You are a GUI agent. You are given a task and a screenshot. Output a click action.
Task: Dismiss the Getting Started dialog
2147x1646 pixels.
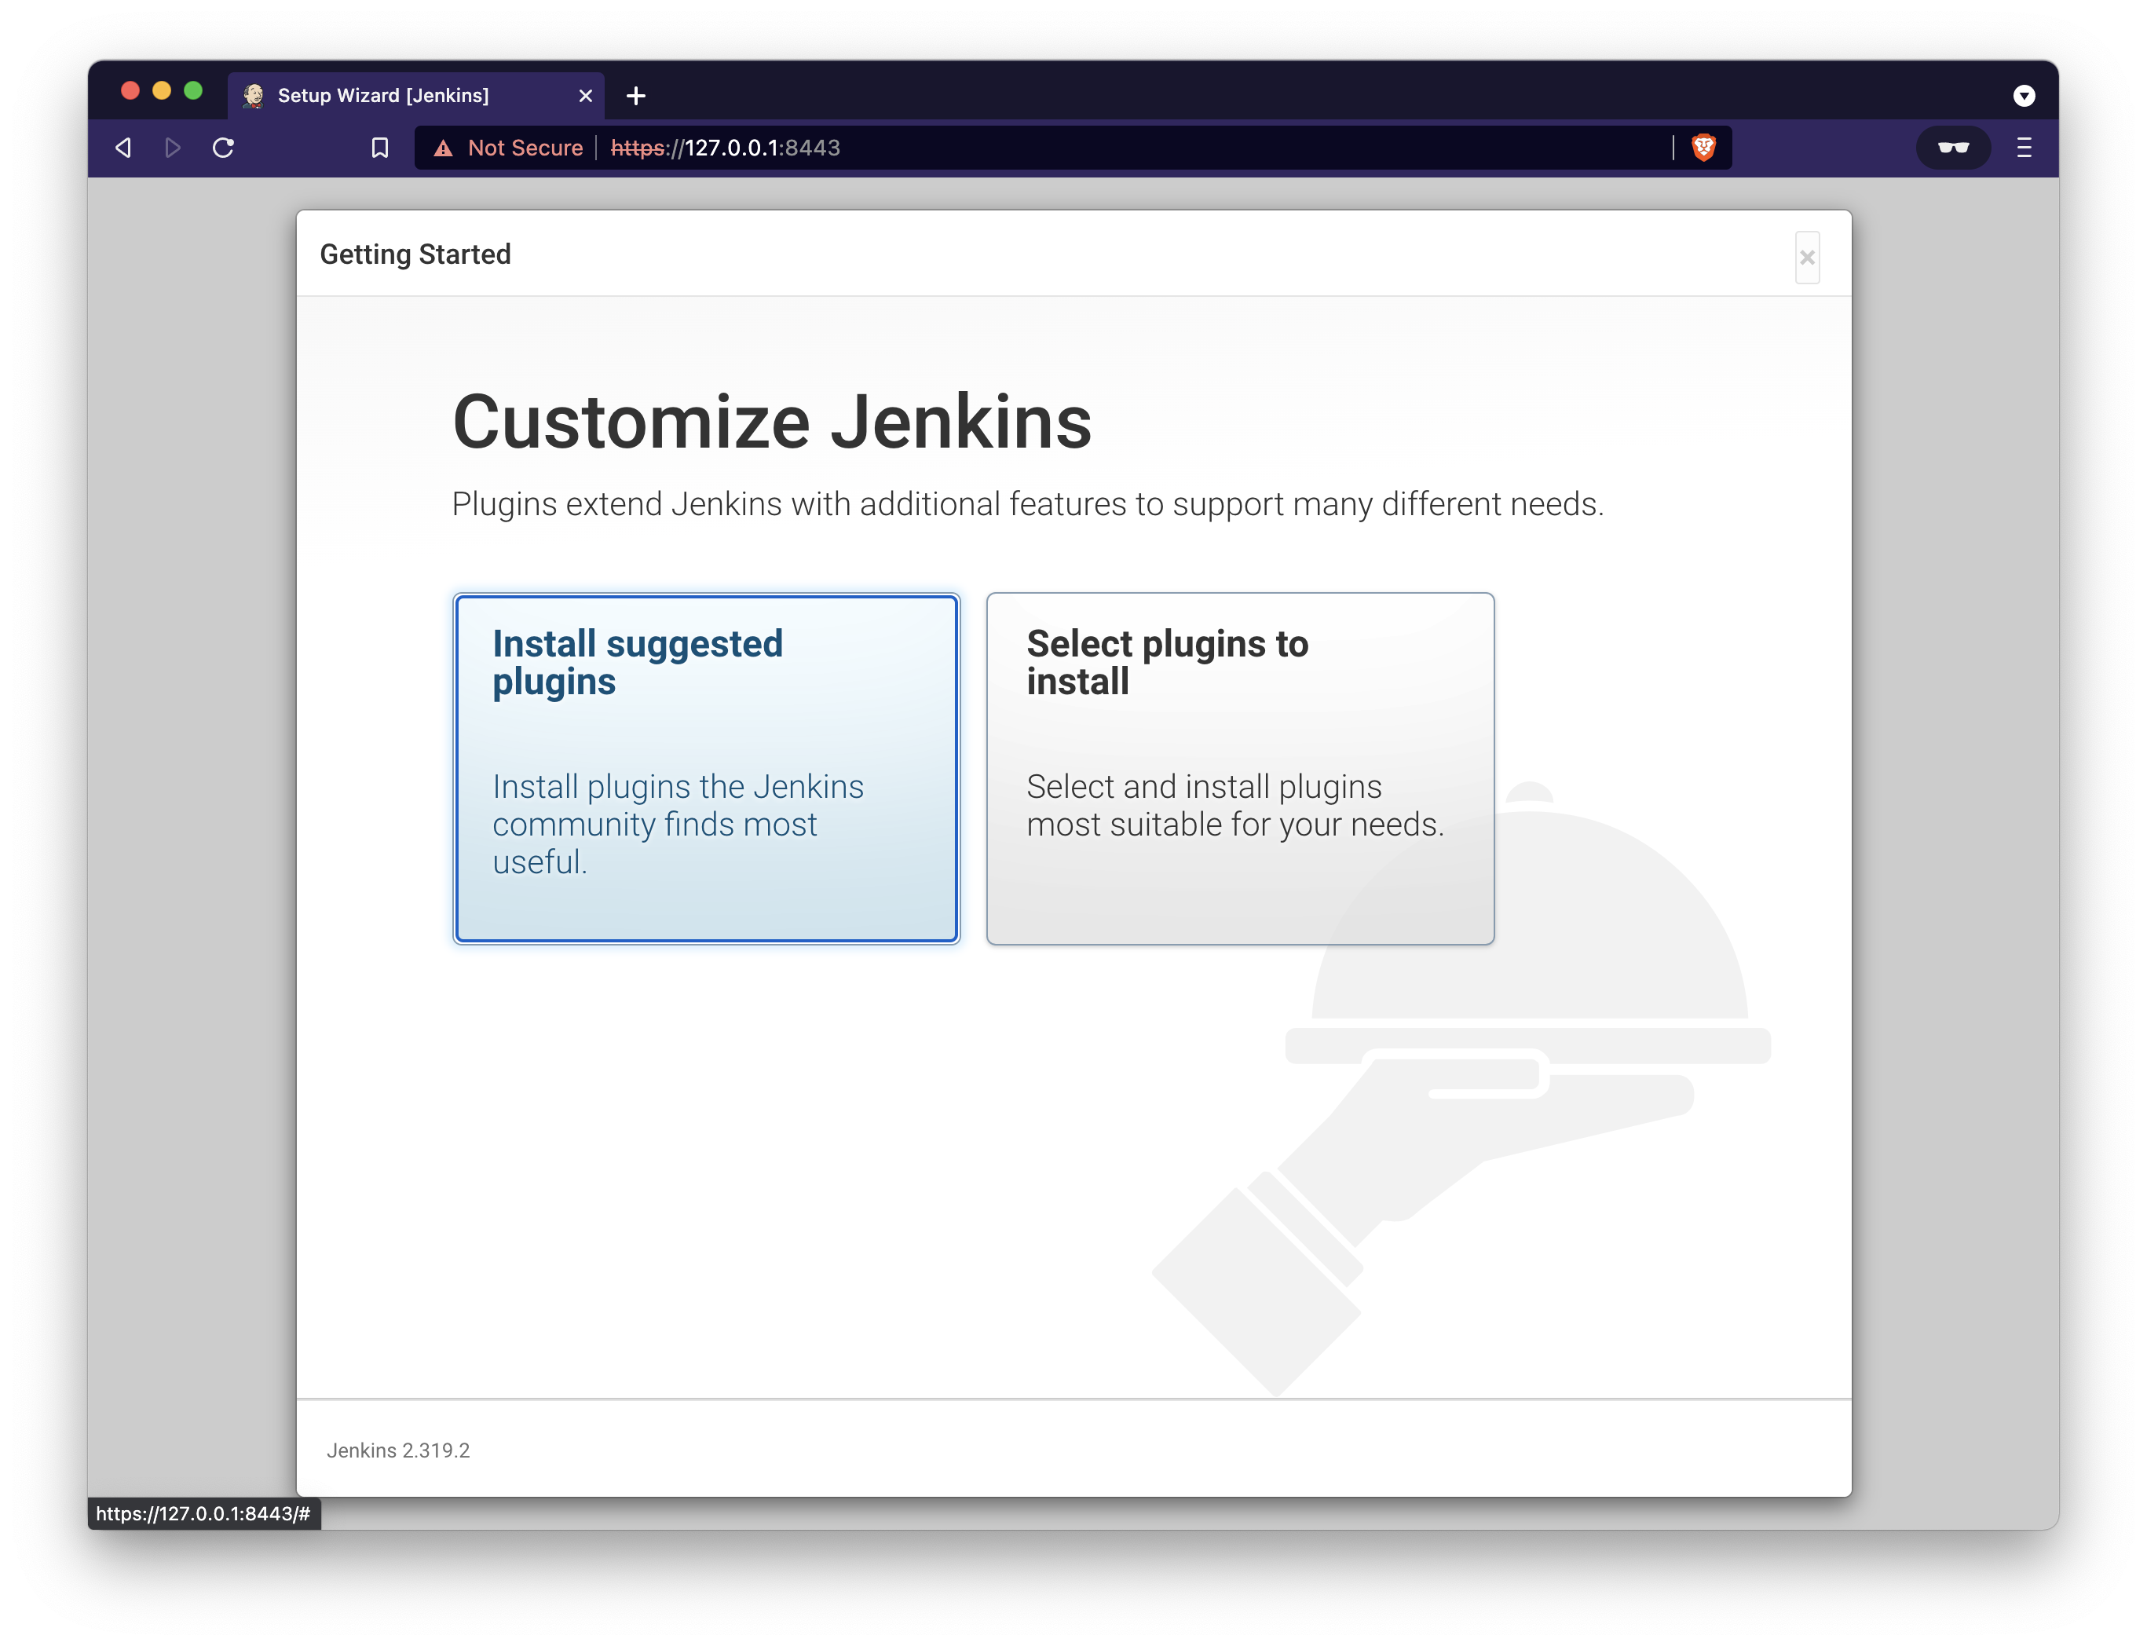(1806, 258)
